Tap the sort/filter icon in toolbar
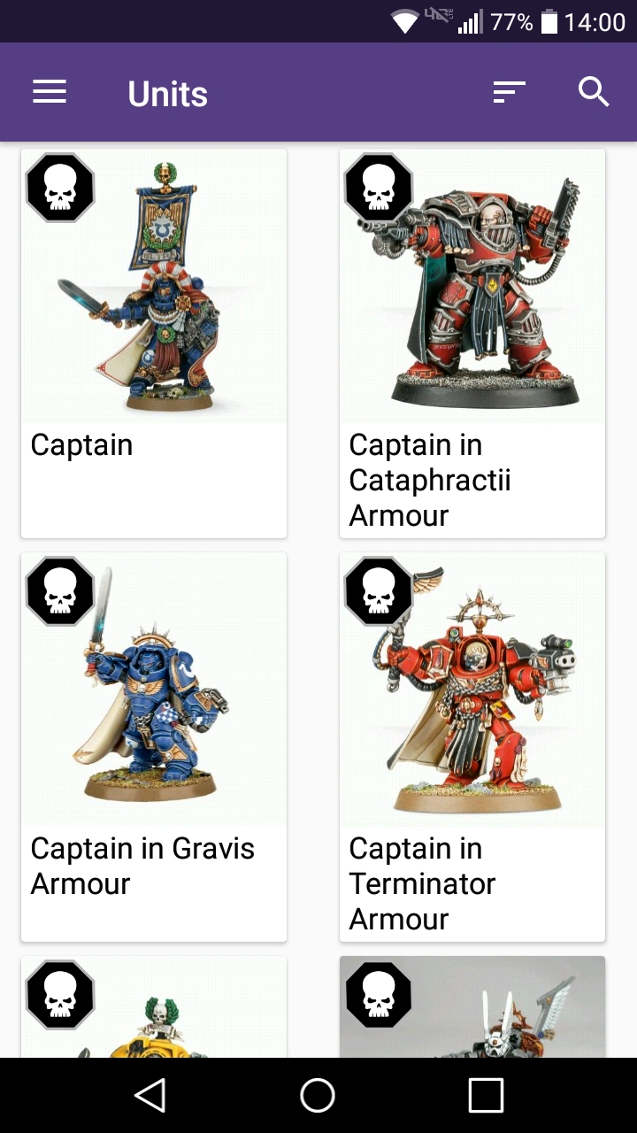The image size is (637, 1133). click(x=509, y=92)
